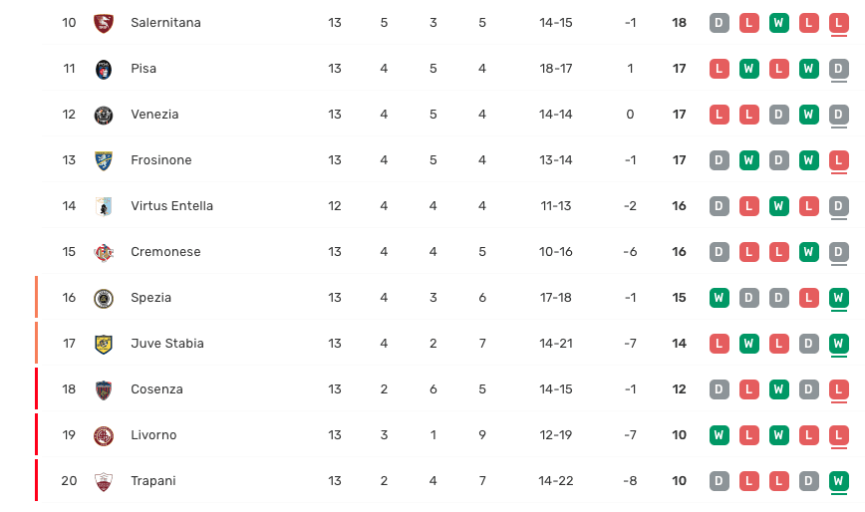The image size is (865, 512).
Task: Click the Virtus Entella crest icon
Action: coord(104,206)
